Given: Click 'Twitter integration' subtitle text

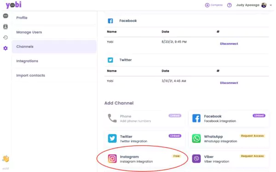Looking at the screenshot, I should [x=133, y=141].
